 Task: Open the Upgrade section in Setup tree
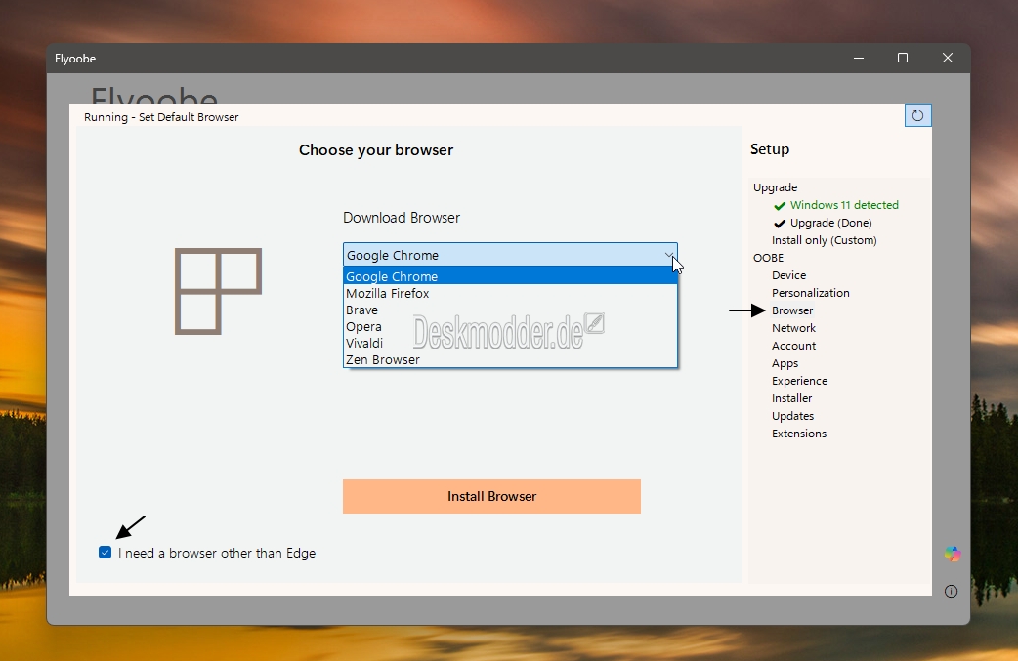[x=775, y=187]
